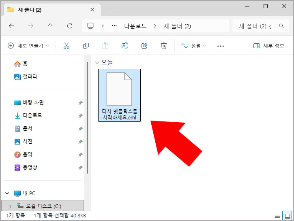Click the Delete trash can icon
This screenshot has height=221, width=294.
(164, 46)
